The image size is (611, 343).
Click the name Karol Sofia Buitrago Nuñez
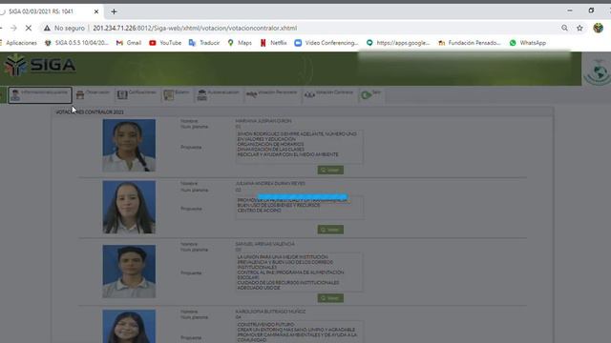point(270,312)
